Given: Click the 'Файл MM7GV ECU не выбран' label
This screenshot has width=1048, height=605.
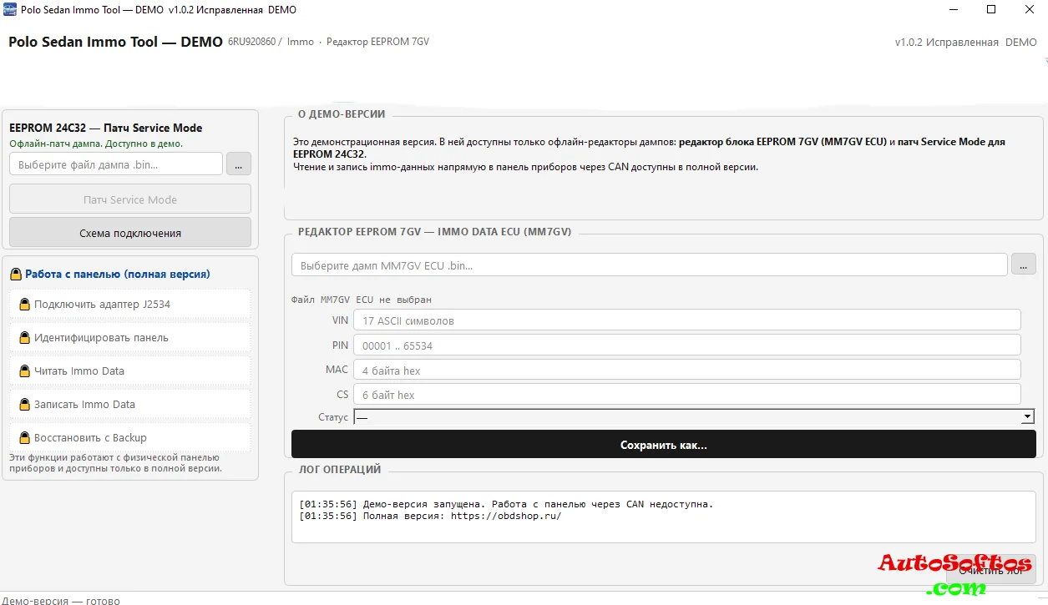Looking at the screenshot, I should coord(362,300).
